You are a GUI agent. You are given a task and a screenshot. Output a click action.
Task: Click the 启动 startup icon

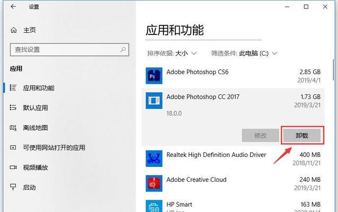pos(13,187)
